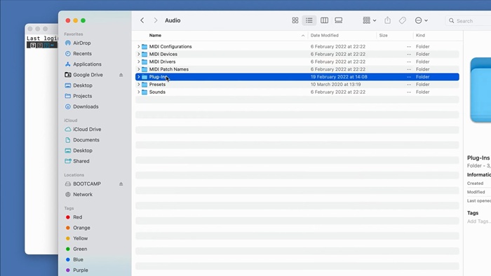
Task: Select the MIDI Configurations row
Action: [x=297, y=46]
